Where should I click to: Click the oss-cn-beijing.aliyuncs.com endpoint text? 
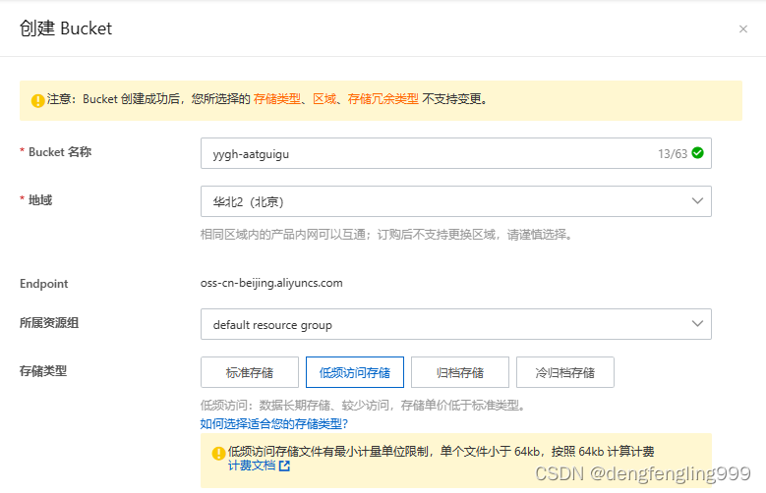[271, 283]
